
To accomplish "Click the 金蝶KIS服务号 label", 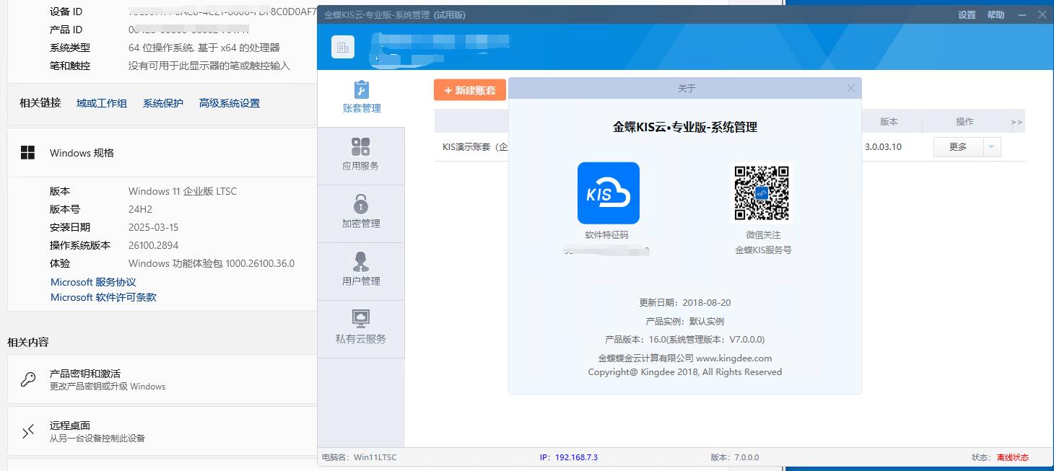I will 763,250.
